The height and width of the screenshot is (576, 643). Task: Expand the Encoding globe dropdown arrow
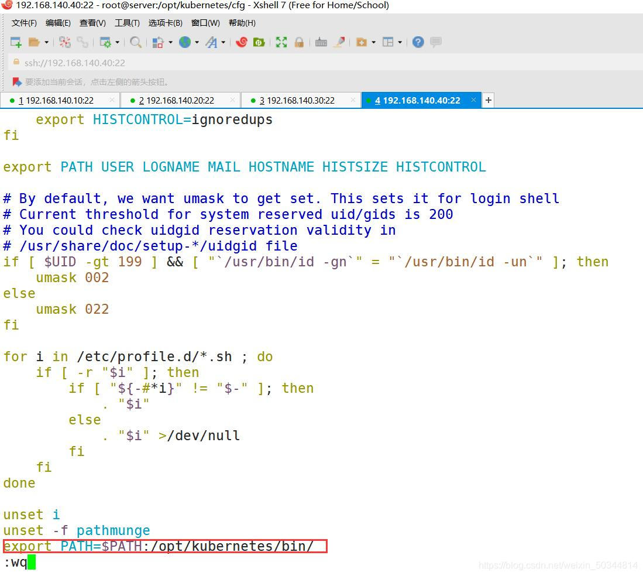[197, 42]
